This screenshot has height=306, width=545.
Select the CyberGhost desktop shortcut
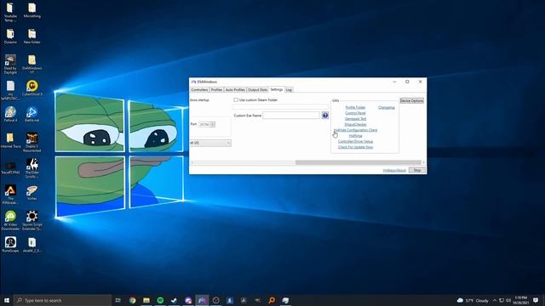tap(32, 88)
